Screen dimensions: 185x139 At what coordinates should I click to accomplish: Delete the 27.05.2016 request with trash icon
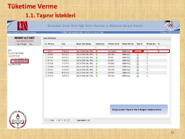159,51
